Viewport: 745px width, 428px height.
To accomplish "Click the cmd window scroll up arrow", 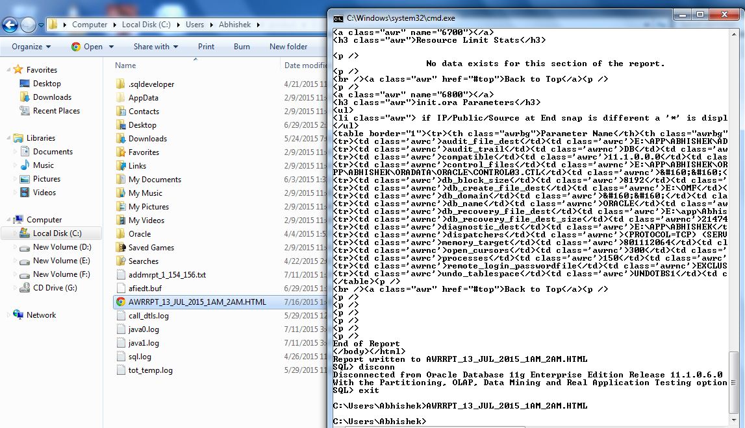I will click(734, 34).
